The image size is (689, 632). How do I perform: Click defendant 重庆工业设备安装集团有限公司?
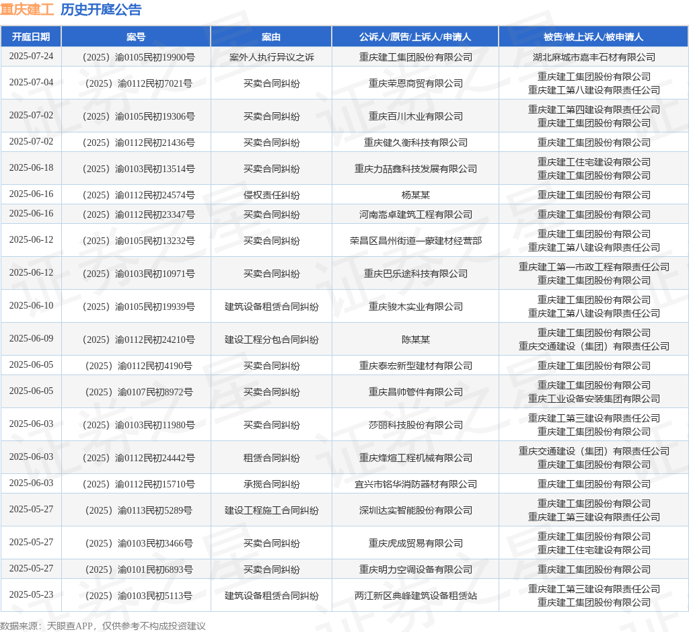(594, 399)
